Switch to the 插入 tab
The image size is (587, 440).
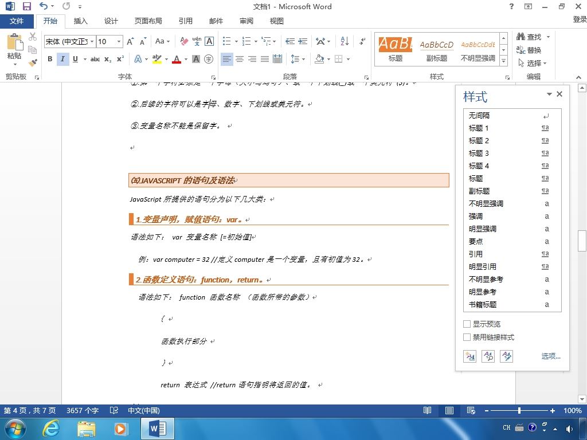click(80, 21)
